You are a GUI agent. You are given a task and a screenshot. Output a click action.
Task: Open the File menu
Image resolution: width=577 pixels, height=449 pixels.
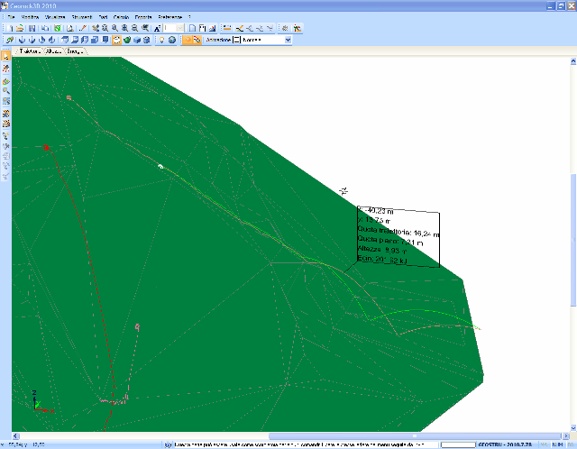click(x=11, y=17)
